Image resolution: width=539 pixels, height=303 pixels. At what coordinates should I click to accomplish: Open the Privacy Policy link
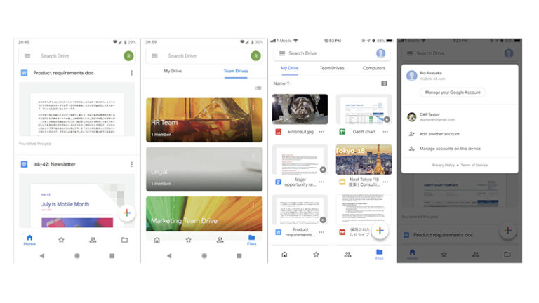(x=443, y=166)
